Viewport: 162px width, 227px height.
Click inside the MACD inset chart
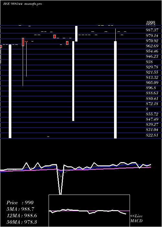point(89,211)
